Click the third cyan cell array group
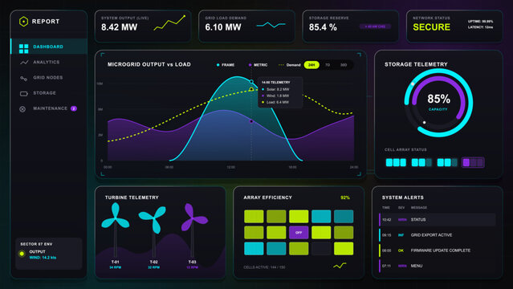Image resolution: width=513 pixels, height=289 pixels. coord(447,162)
